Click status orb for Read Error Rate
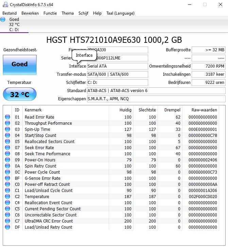 7,117
